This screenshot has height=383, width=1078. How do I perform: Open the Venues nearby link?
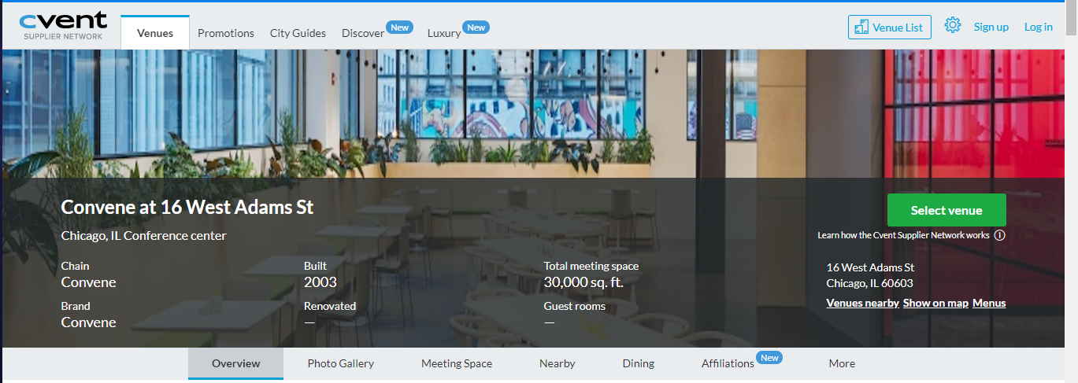coord(862,303)
